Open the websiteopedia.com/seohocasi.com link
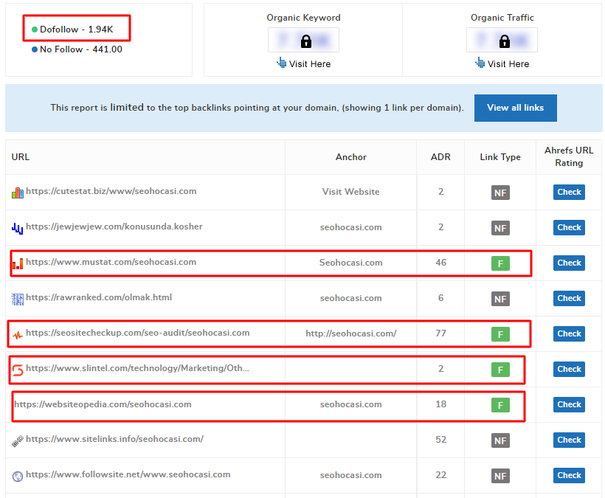The width and height of the screenshot is (605, 498). [x=103, y=404]
